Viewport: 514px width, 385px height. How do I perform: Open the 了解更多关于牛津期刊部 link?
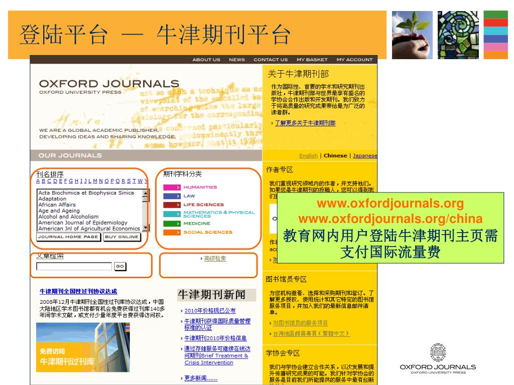pos(305,123)
